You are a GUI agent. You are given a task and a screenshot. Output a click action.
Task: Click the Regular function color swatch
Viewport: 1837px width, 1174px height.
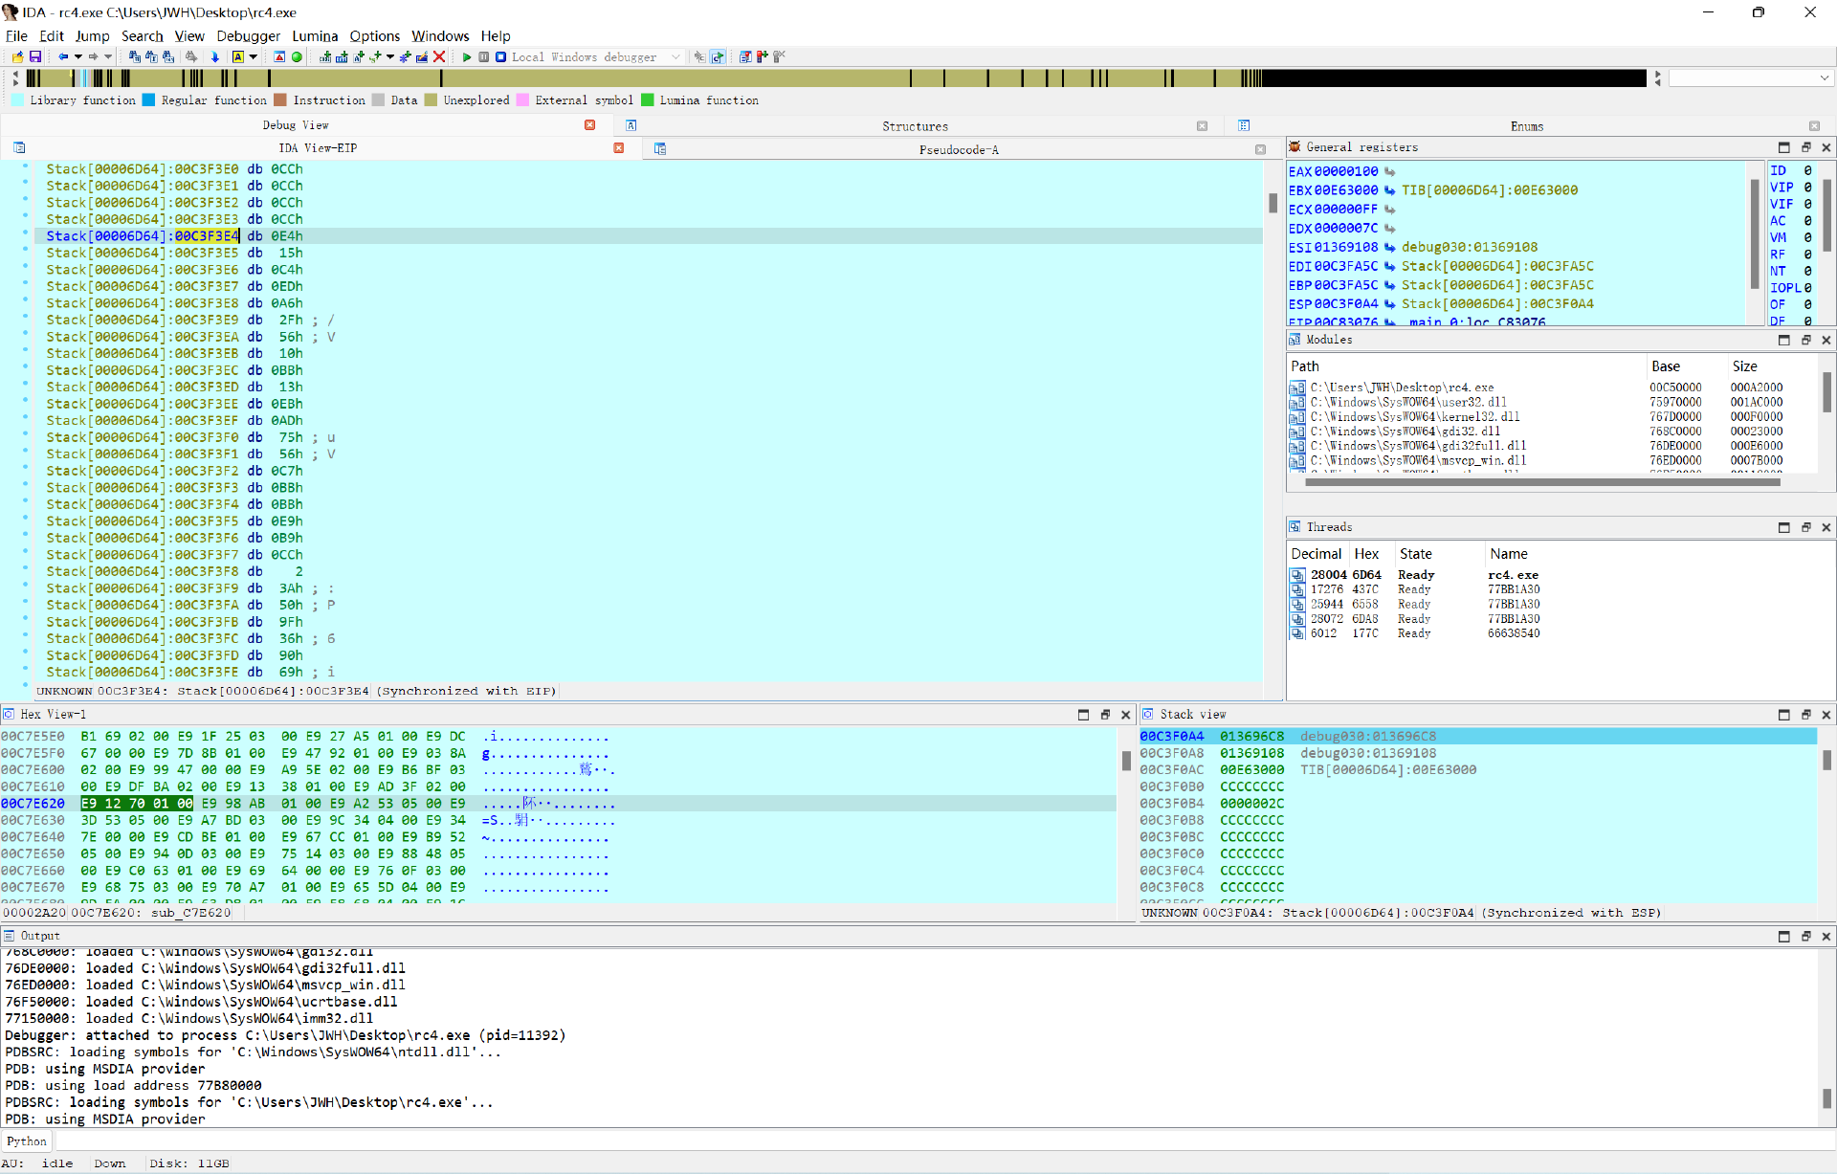click(x=149, y=100)
